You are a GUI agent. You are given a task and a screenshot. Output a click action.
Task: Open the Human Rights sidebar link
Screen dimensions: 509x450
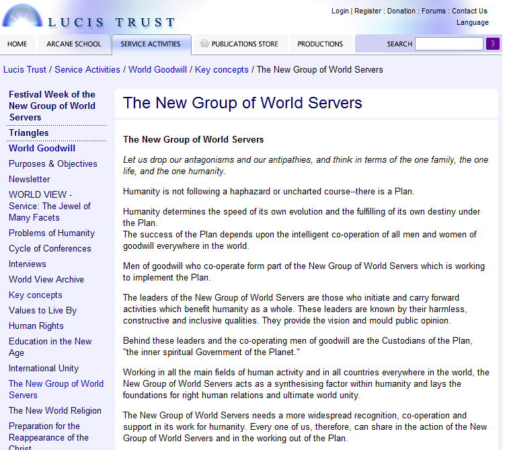[x=36, y=326]
